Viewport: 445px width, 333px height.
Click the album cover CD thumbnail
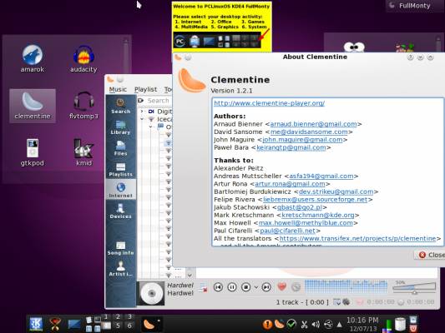[x=151, y=293]
